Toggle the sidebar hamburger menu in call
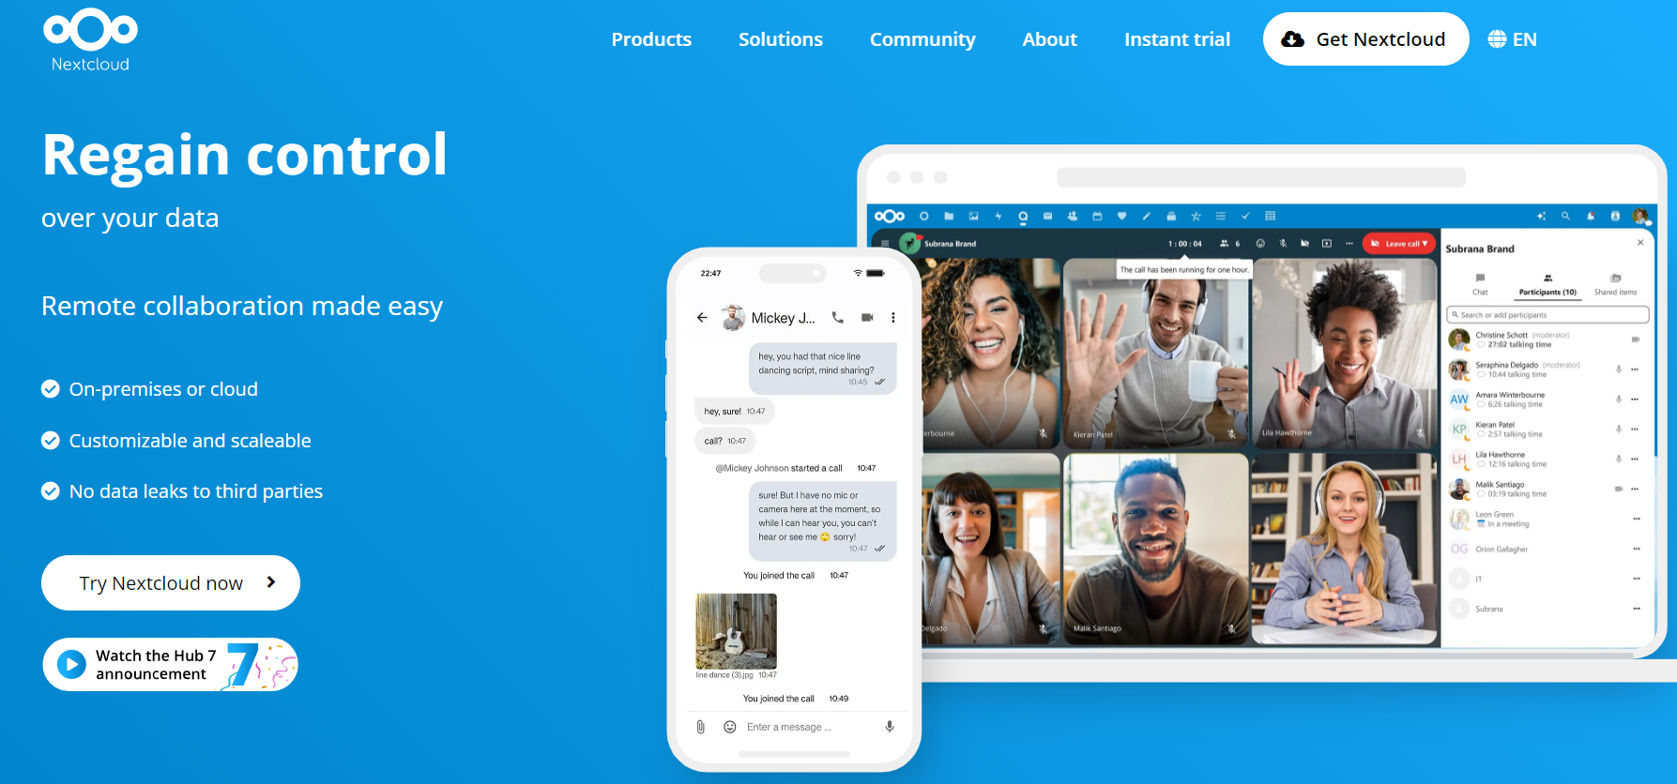 pos(885,244)
